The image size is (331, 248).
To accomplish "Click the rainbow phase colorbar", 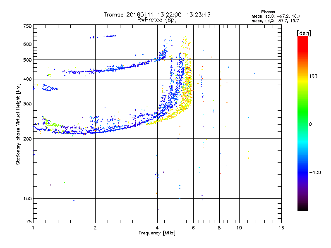I will click(303, 123).
